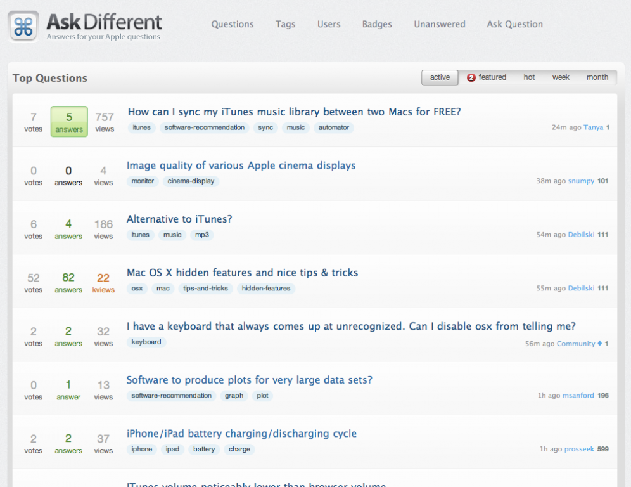631x487 pixels.
Task: Switch to the hot tab
Action: point(529,77)
